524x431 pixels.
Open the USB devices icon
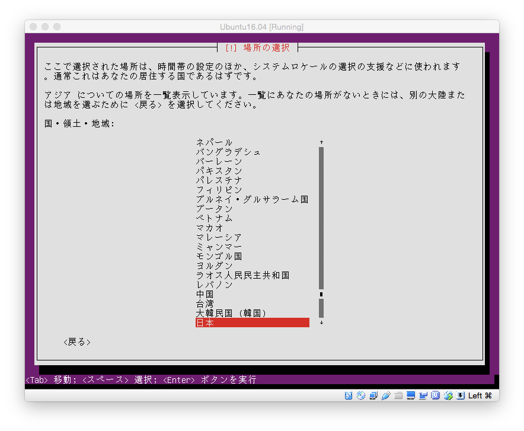(x=385, y=395)
